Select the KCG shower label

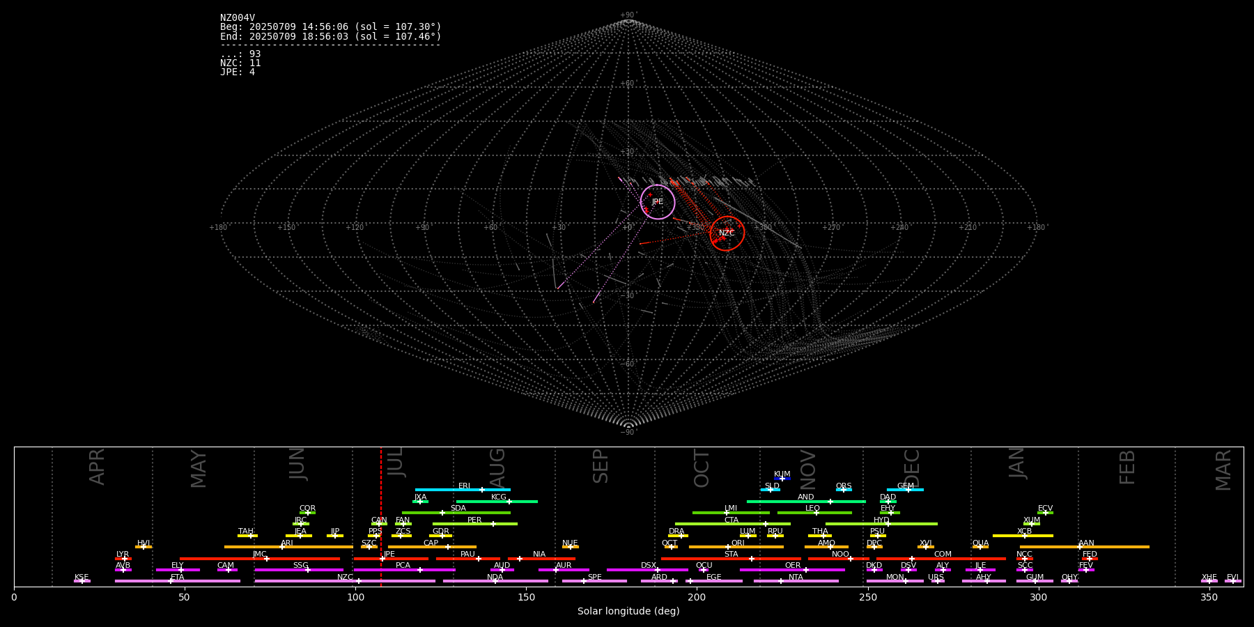pyautogui.click(x=499, y=497)
